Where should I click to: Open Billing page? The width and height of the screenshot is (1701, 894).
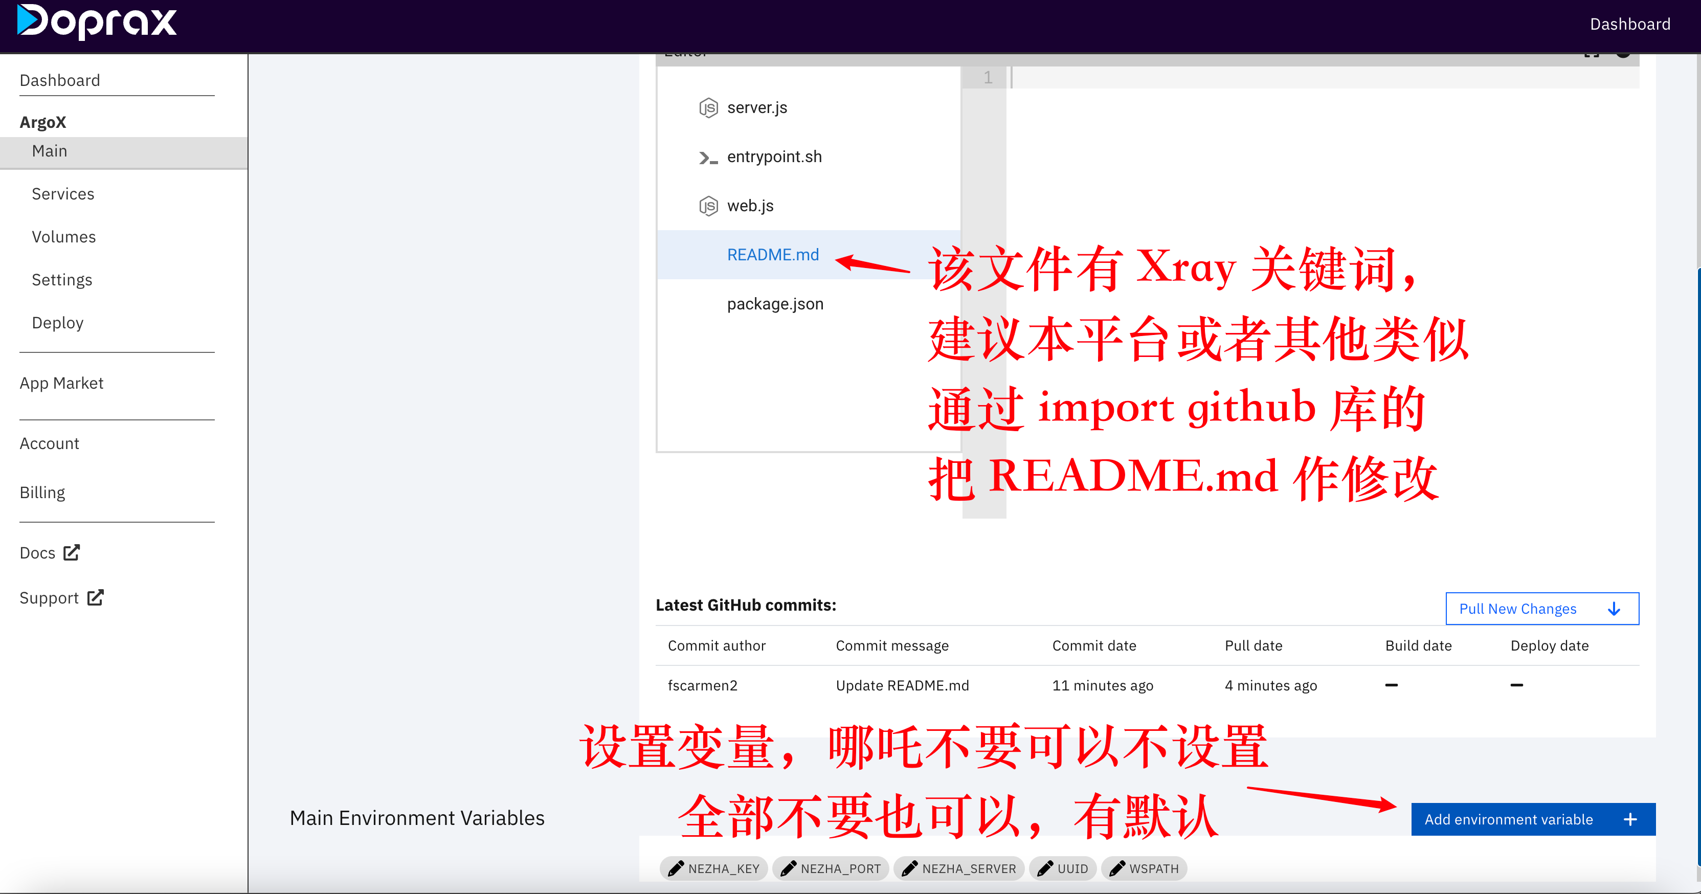coord(42,493)
